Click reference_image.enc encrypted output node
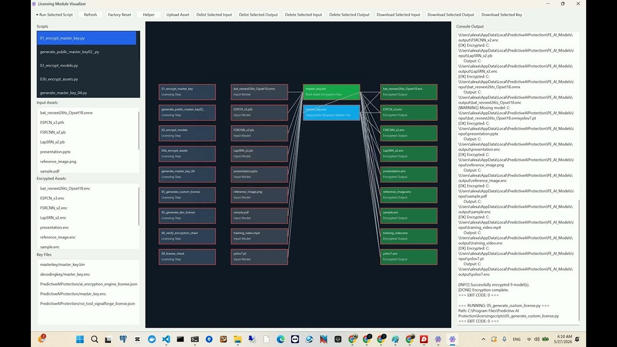Viewport: 617px width, 347px height. [x=409, y=195]
